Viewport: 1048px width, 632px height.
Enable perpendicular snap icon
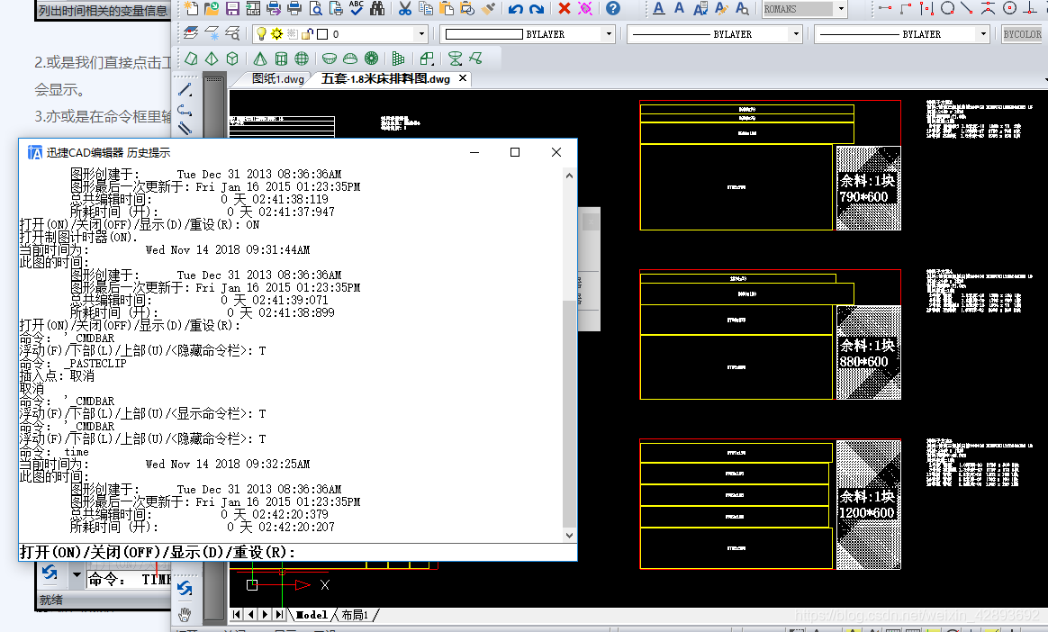pos(1031,8)
